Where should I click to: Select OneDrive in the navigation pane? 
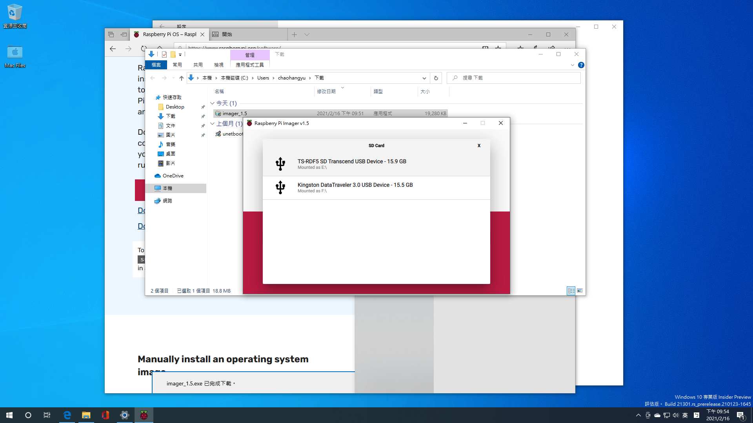point(173,176)
